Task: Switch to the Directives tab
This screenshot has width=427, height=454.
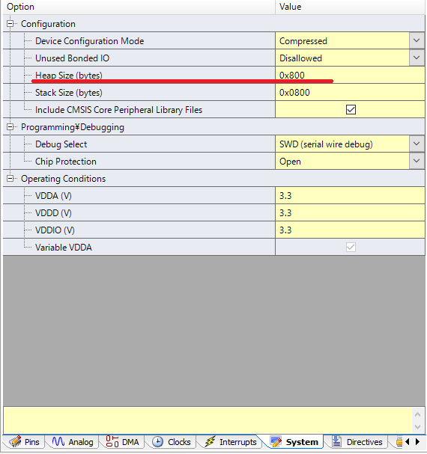Action: pyautogui.click(x=357, y=442)
